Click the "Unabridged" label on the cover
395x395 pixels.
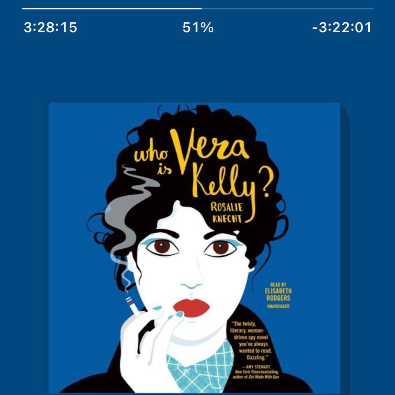pyautogui.click(x=278, y=306)
